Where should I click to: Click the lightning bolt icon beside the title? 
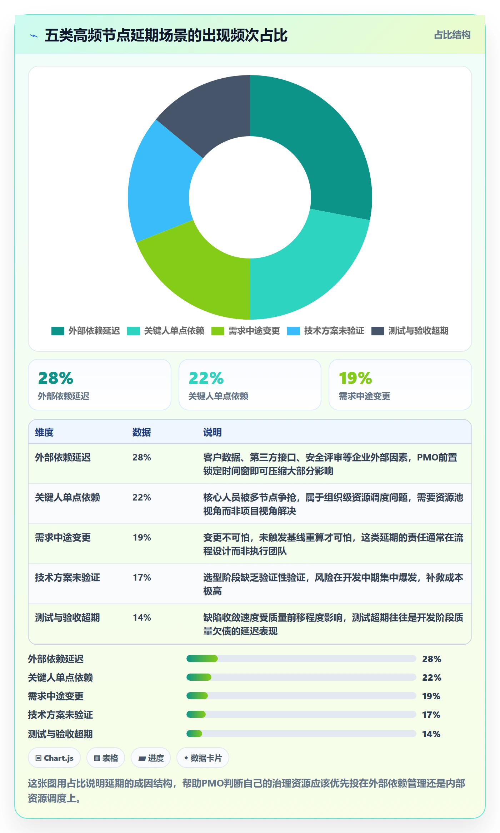pos(34,36)
